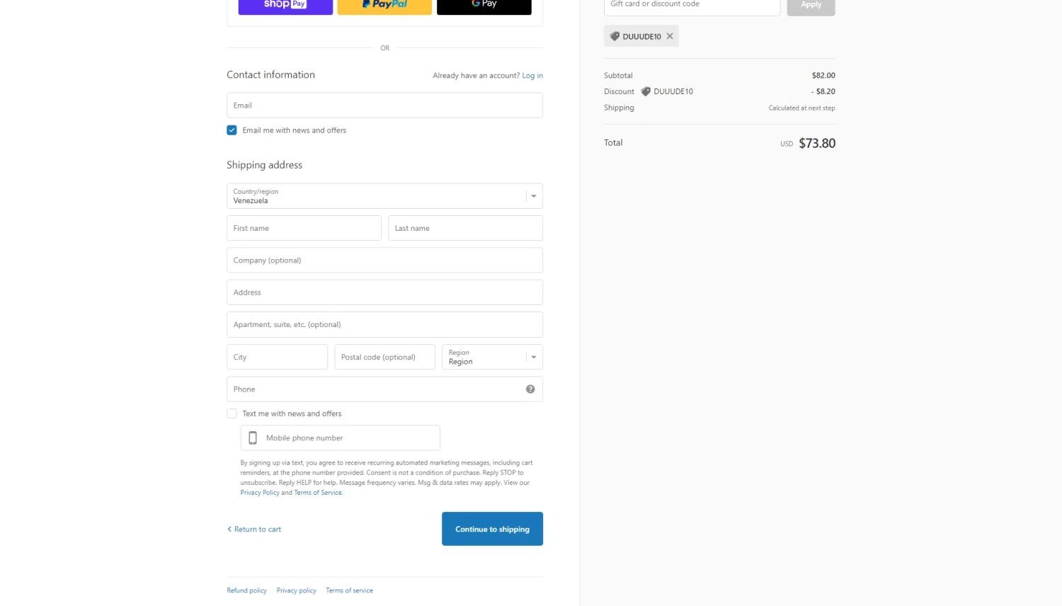Focus the First name field
This screenshot has width=1062, height=606.
pos(304,228)
